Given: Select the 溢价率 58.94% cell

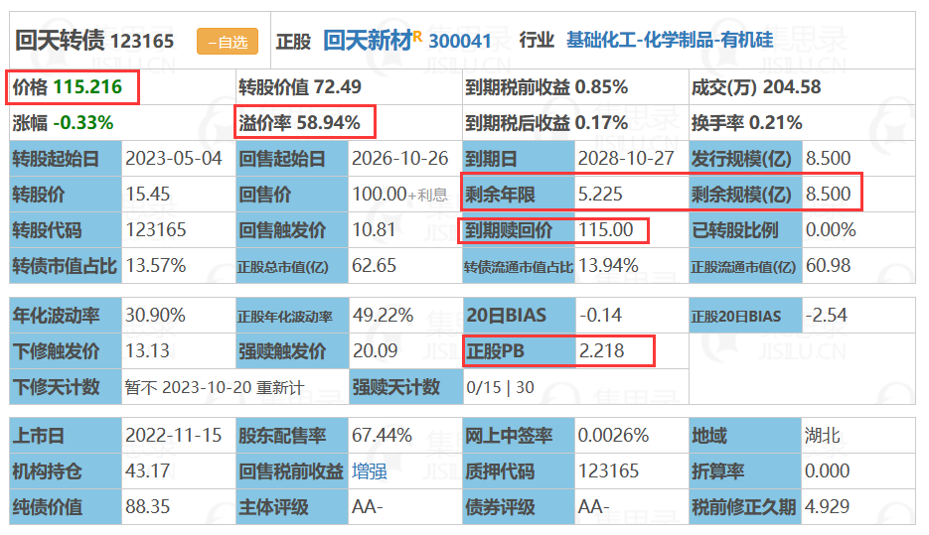Looking at the screenshot, I should click(349, 122).
